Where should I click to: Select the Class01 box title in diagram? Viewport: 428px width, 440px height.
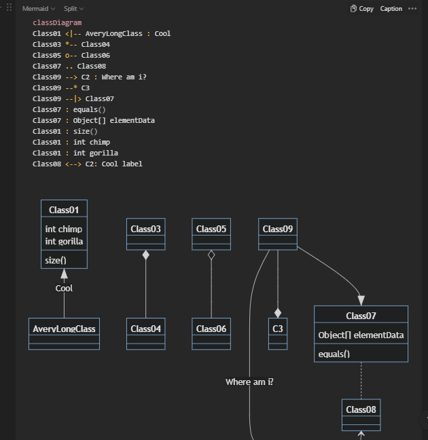pyautogui.click(x=64, y=210)
